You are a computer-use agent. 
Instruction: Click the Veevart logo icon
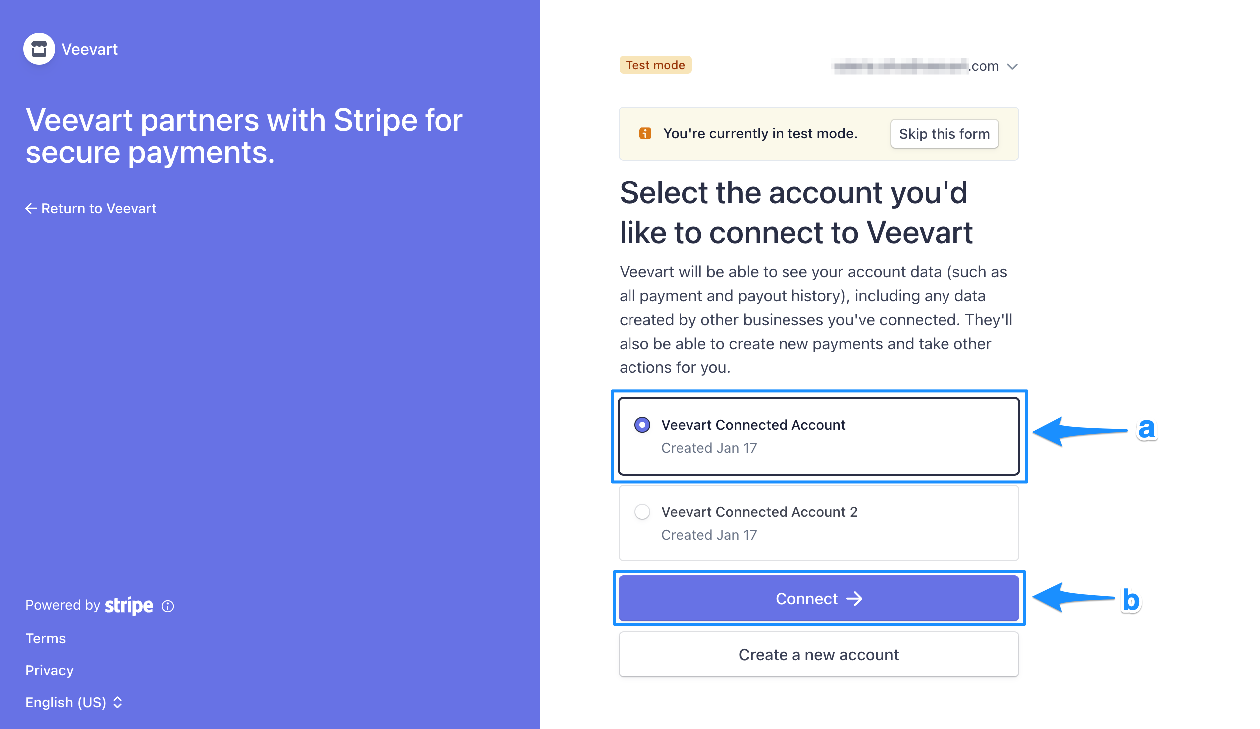tap(39, 48)
